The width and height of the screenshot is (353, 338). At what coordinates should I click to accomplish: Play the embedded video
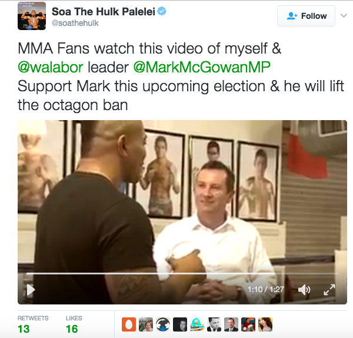(x=31, y=290)
